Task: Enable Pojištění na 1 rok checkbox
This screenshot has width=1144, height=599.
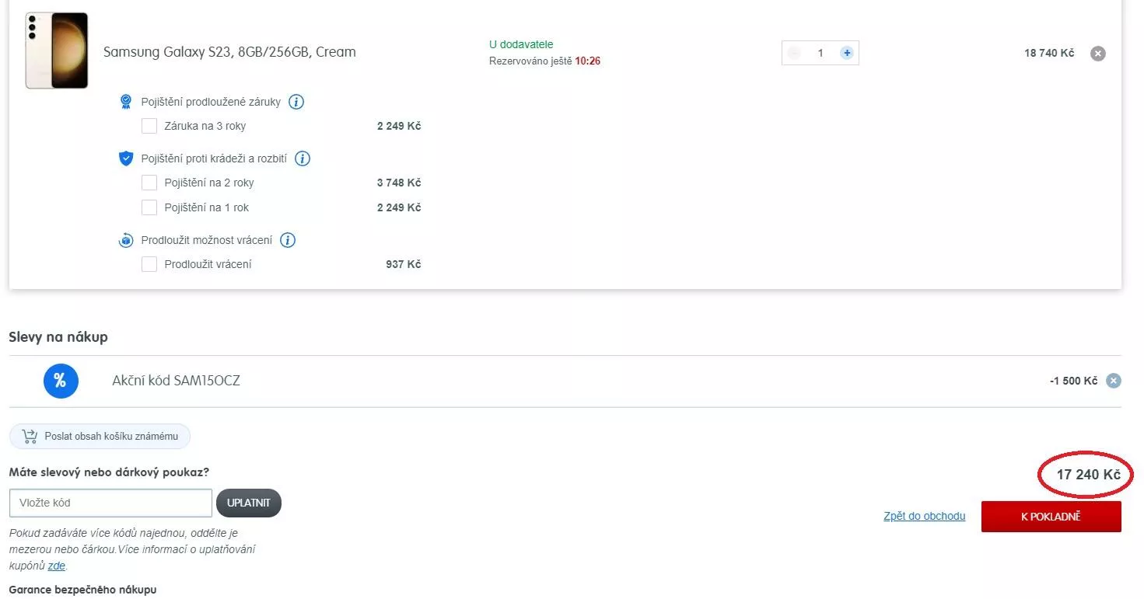Action: click(x=149, y=207)
